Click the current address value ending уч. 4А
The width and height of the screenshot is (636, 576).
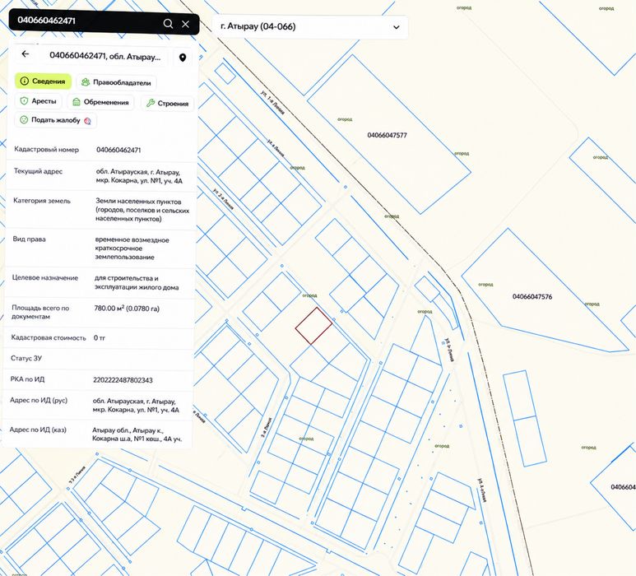click(139, 176)
